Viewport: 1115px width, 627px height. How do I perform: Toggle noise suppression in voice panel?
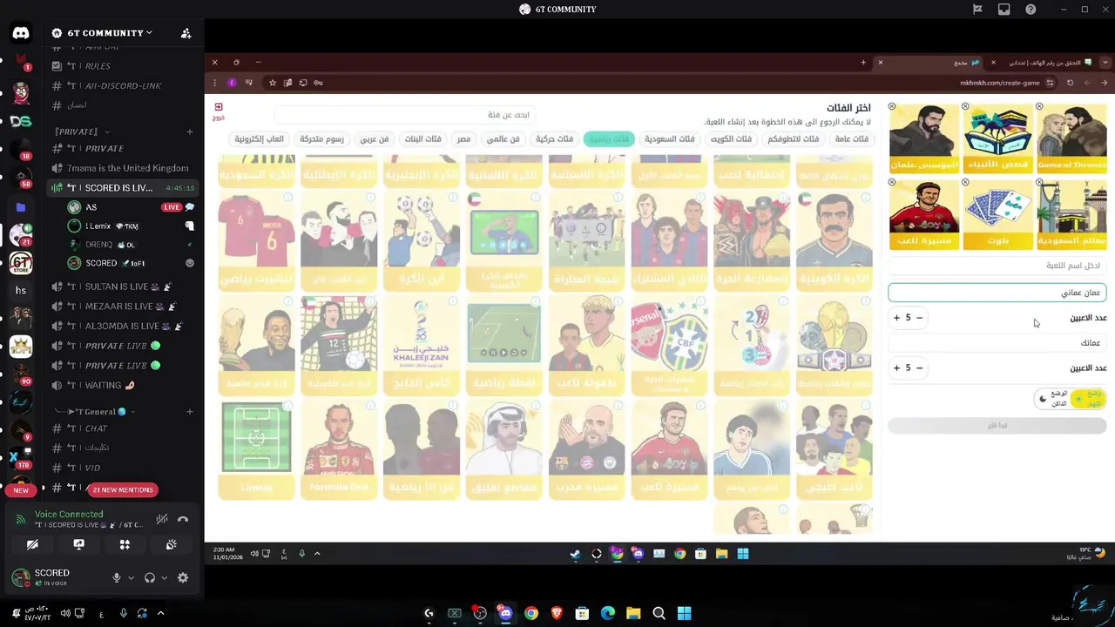(161, 520)
